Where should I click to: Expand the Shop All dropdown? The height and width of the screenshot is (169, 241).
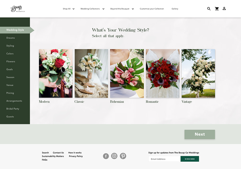tap(68, 9)
